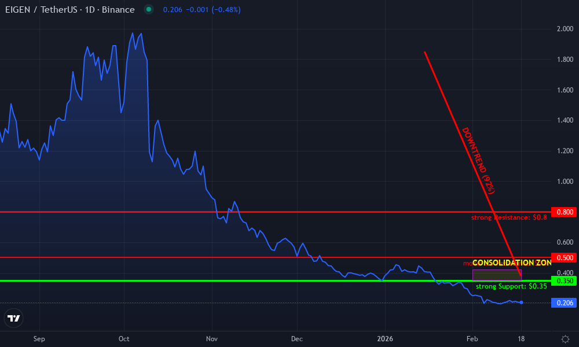Click the CONSOLIDATION ZONE label
Image resolution: width=579 pixels, height=347 pixels.
[x=512, y=263]
